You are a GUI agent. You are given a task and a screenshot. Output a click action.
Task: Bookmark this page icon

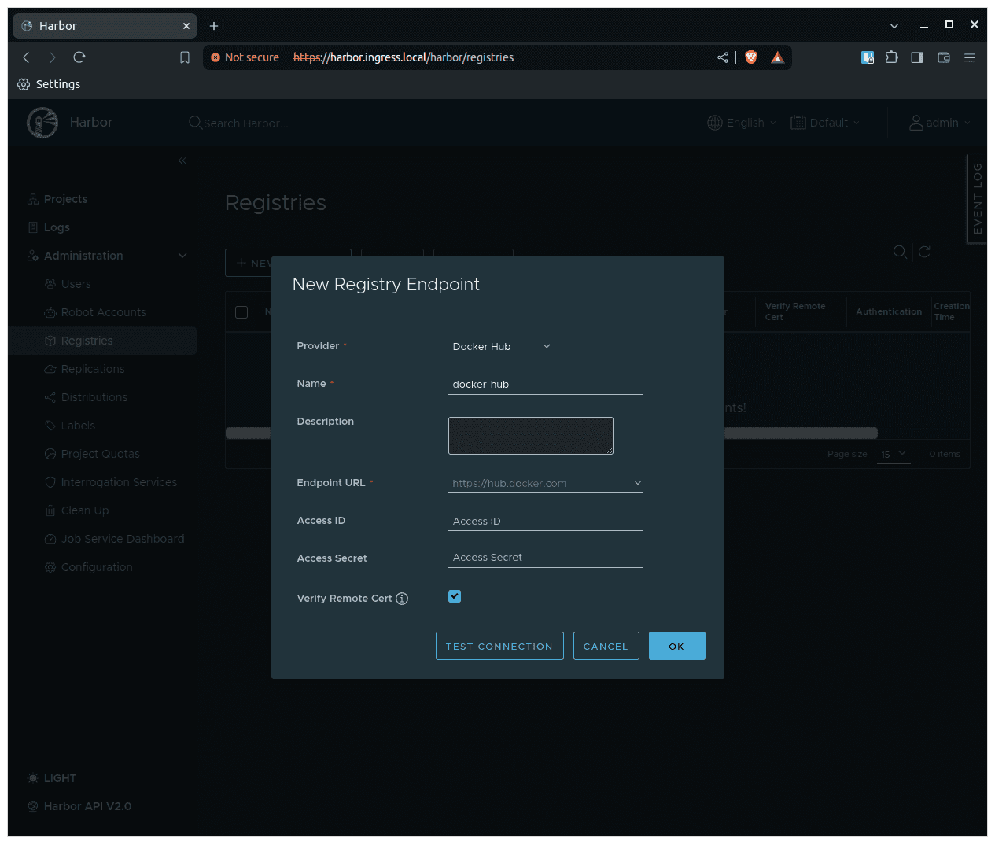pyautogui.click(x=185, y=57)
